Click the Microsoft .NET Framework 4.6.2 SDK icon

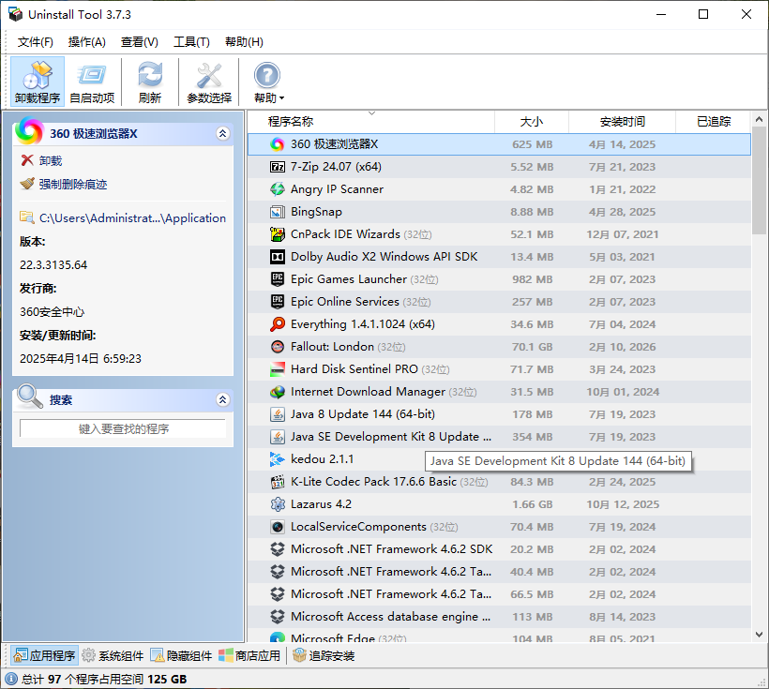tap(277, 549)
